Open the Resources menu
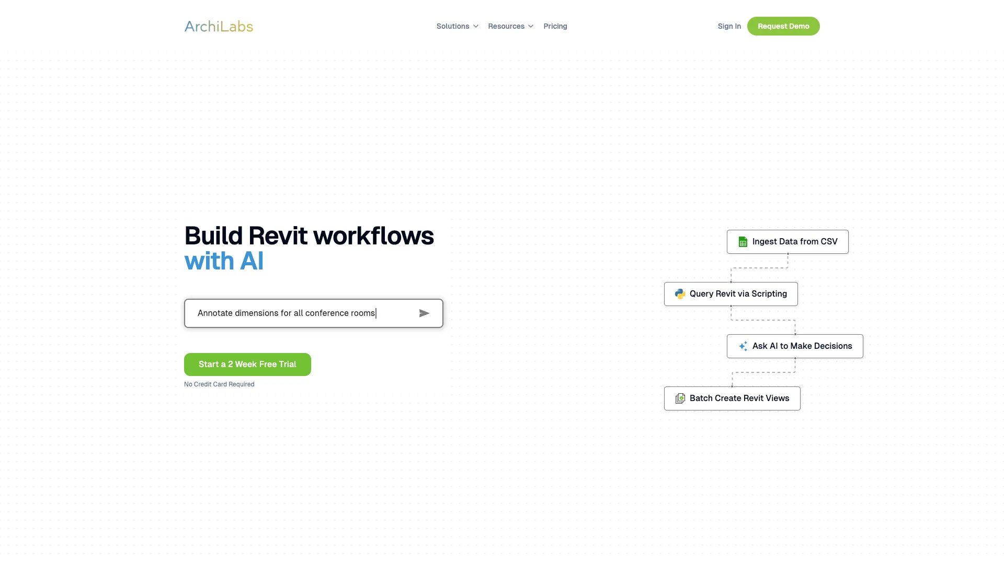Screen dimensions: 1004x564 506,26
